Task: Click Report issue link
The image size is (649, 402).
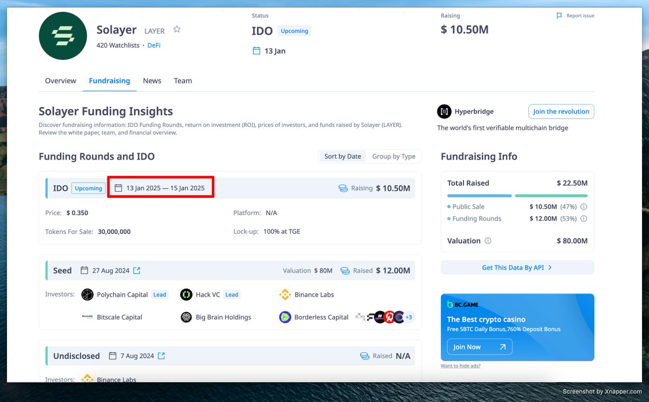Action: pos(580,16)
